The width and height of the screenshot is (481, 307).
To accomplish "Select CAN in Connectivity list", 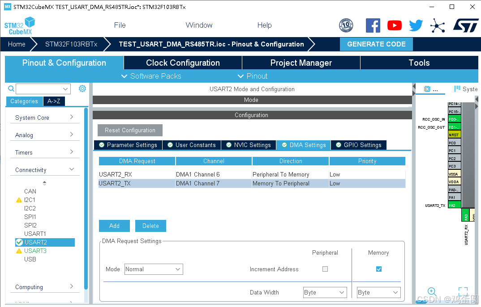I will click(30, 191).
